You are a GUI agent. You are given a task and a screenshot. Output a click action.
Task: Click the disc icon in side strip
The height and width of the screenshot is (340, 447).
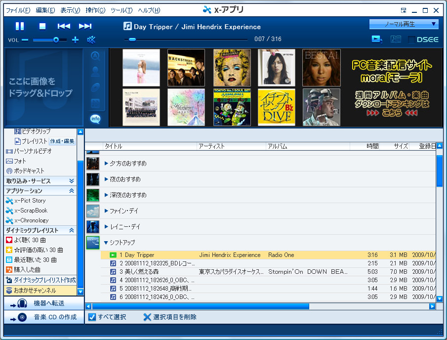95,87
